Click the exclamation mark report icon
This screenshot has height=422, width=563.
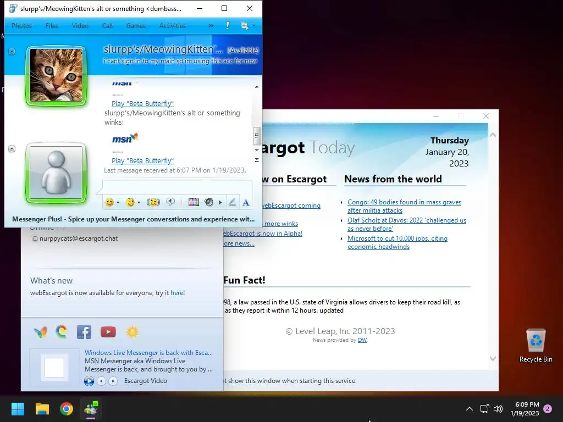click(x=228, y=25)
